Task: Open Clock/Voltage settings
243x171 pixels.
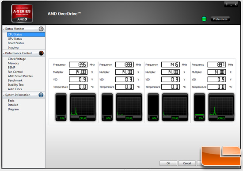Action: (17, 59)
